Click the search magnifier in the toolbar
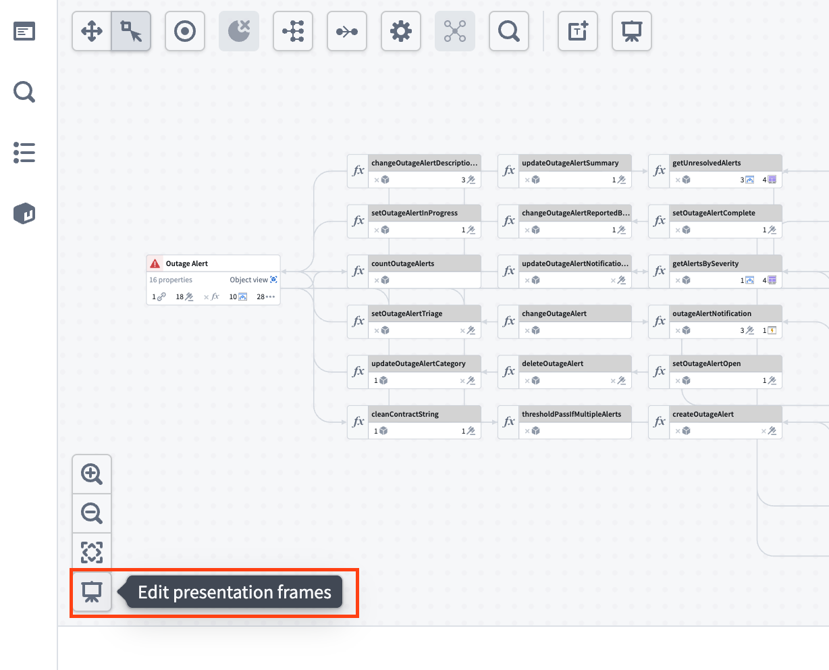829x670 pixels. pyautogui.click(x=508, y=31)
